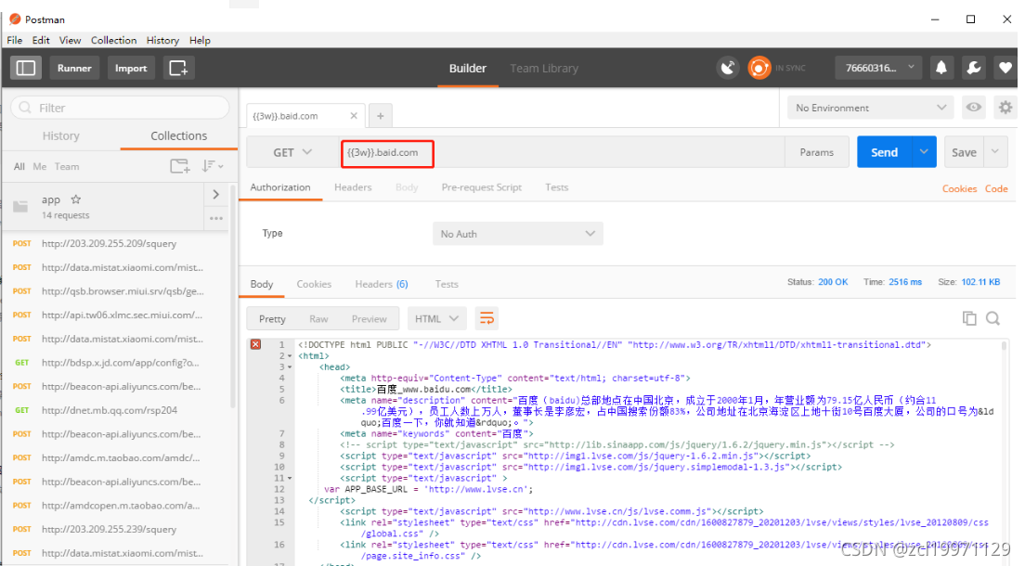Viewport: 1025px width, 566px height.
Task: Open Pre-request Script tab
Action: click(481, 187)
